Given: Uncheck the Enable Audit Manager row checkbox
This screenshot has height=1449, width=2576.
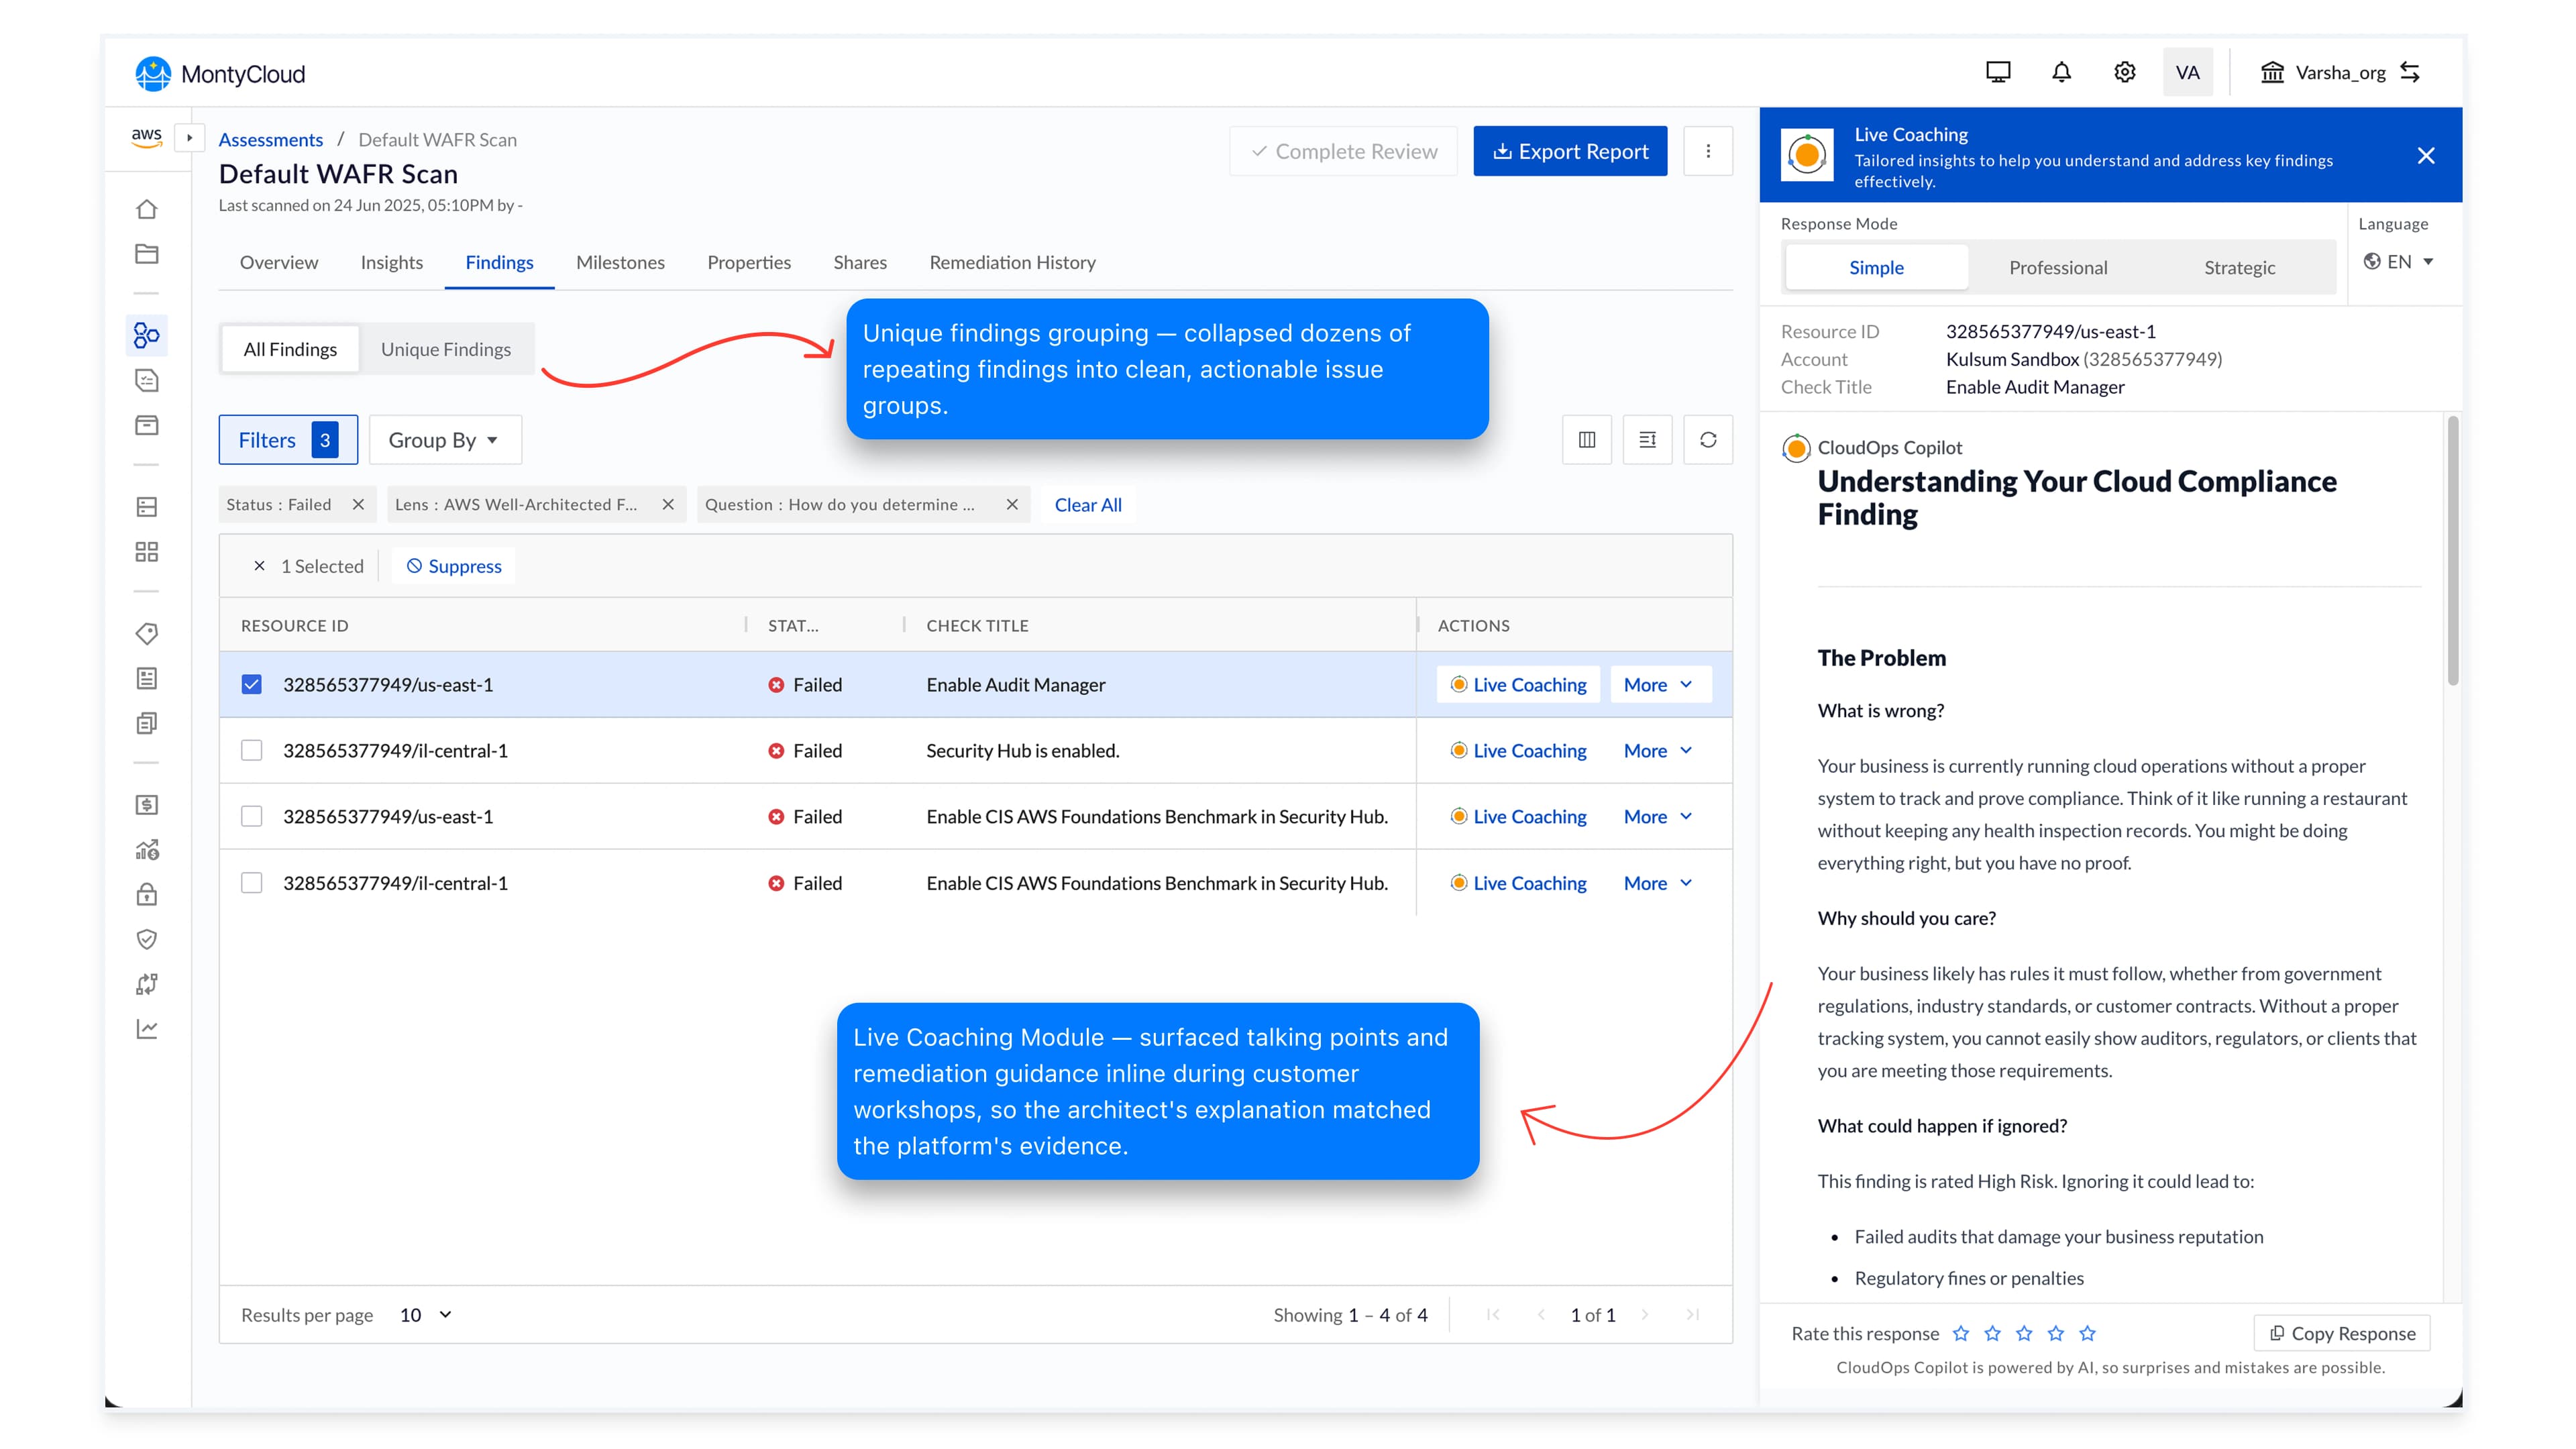Looking at the screenshot, I should click(x=252, y=685).
